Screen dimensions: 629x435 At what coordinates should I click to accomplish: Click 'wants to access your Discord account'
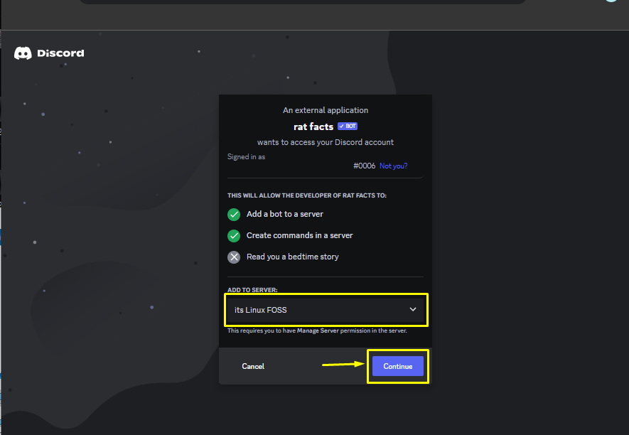point(326,142)
